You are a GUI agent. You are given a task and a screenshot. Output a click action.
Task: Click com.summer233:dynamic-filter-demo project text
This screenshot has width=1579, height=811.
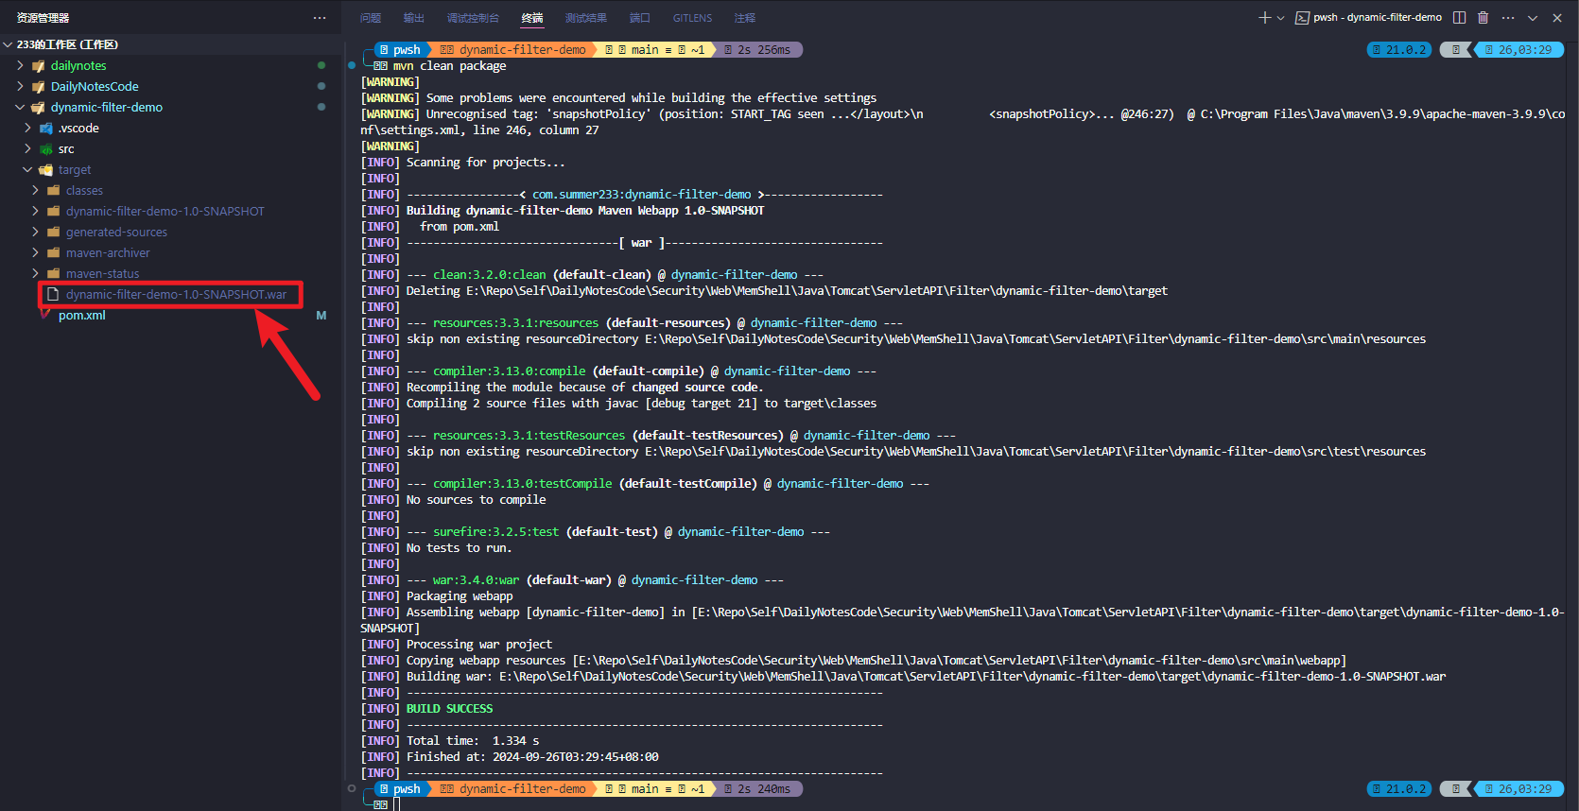(x=641, y=194)
